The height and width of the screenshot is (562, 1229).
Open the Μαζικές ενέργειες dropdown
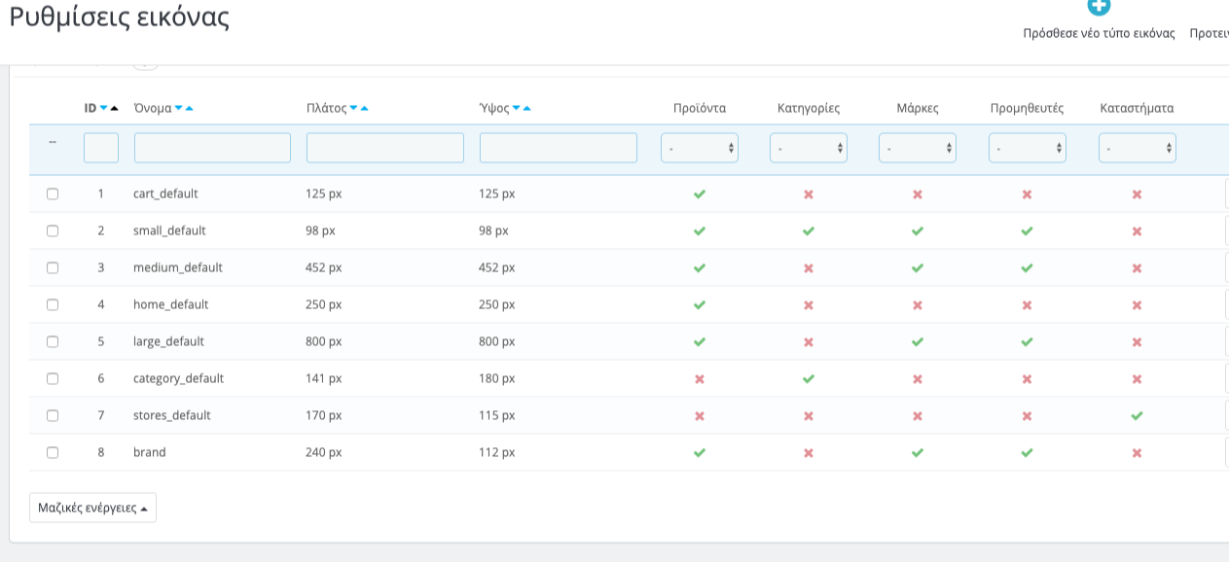[x=92, y=508]
